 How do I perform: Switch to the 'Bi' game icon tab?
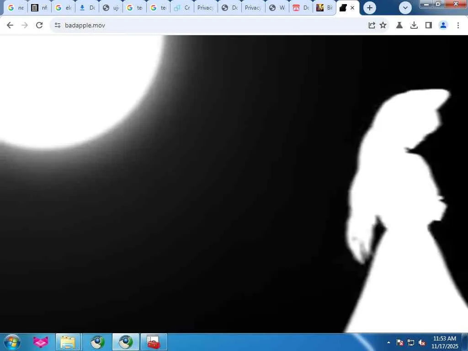point(325,8)
